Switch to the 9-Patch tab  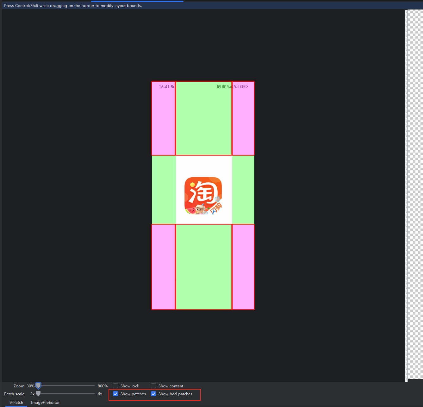16,403
